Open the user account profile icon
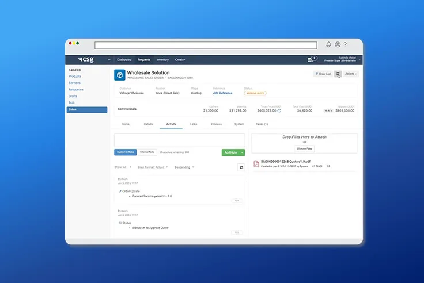Screen dimensions: 424x283 [338, 44]
